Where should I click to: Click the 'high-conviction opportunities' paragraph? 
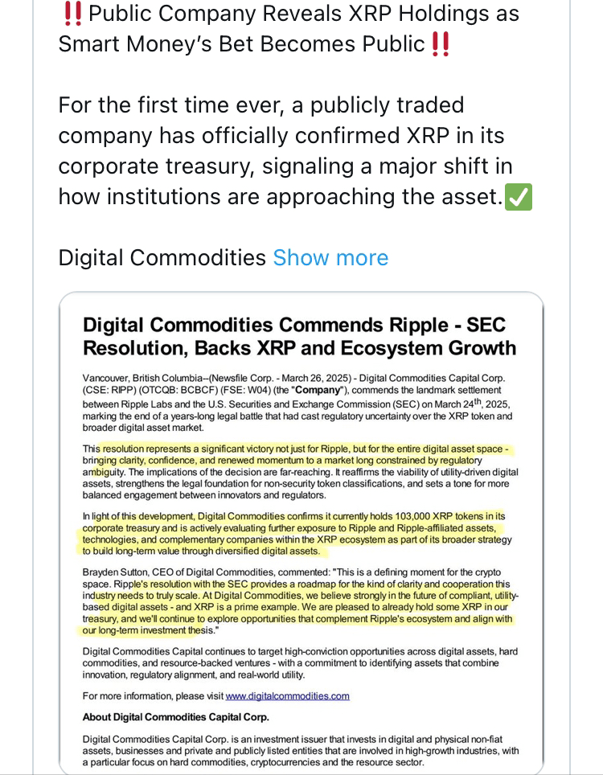(300, 662)
